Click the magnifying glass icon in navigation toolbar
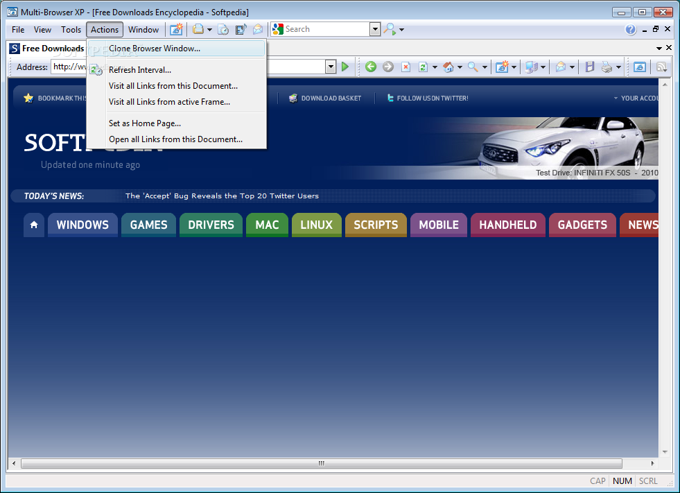680x493 pixels. (473, 67)
